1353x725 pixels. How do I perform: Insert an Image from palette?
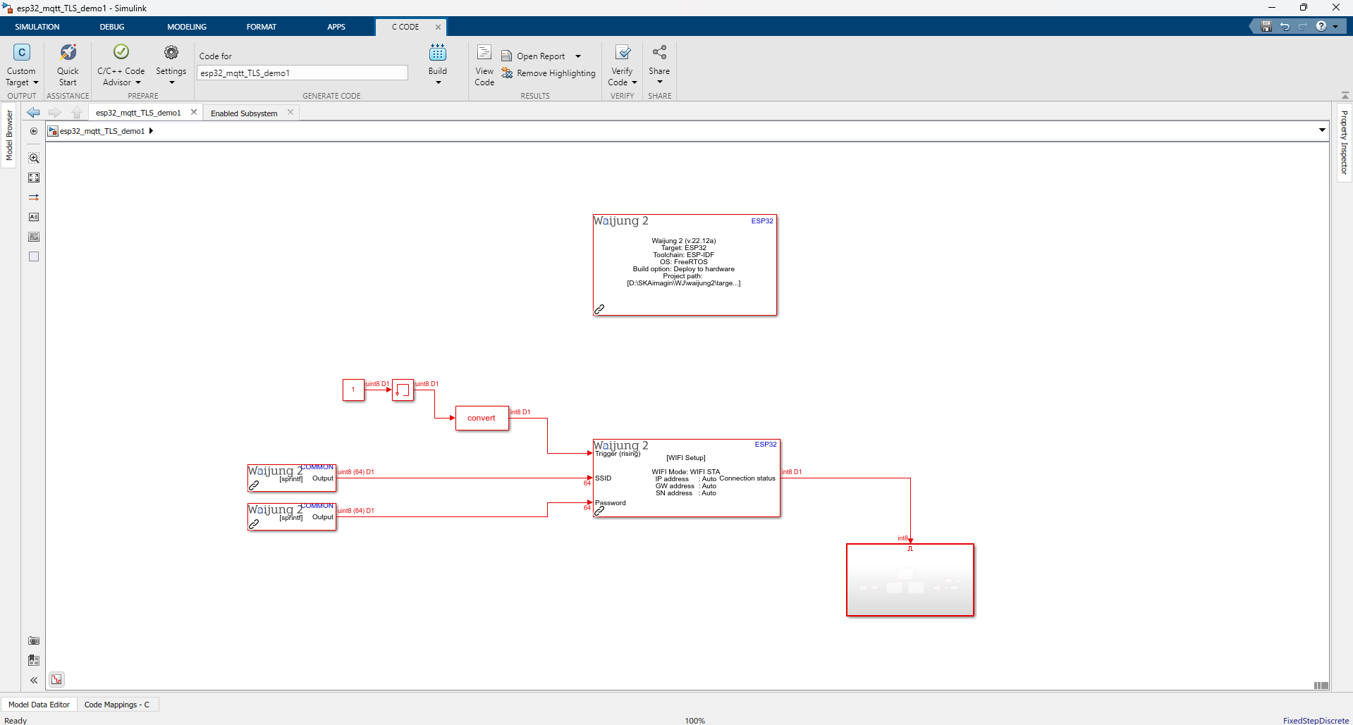(34, 237)
